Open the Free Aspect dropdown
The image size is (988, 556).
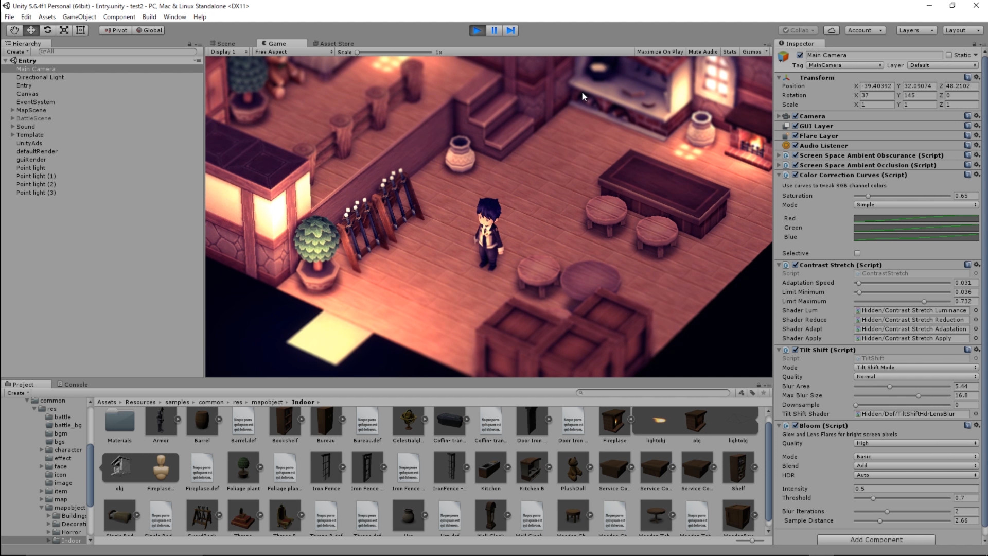point(292,51)
